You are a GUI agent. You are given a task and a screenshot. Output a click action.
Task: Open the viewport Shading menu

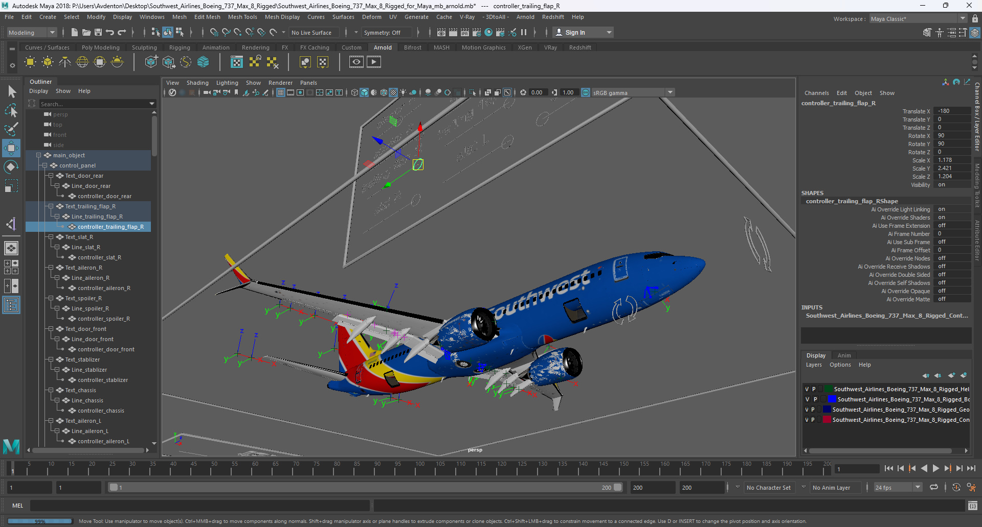(197, 83)
